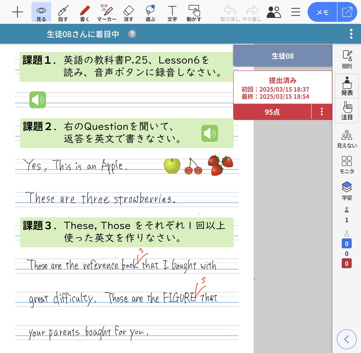Click the 最終 submission timestamp
Image resolution: width=361 pixels, height=353 pixels.
(x=275, y=96)
